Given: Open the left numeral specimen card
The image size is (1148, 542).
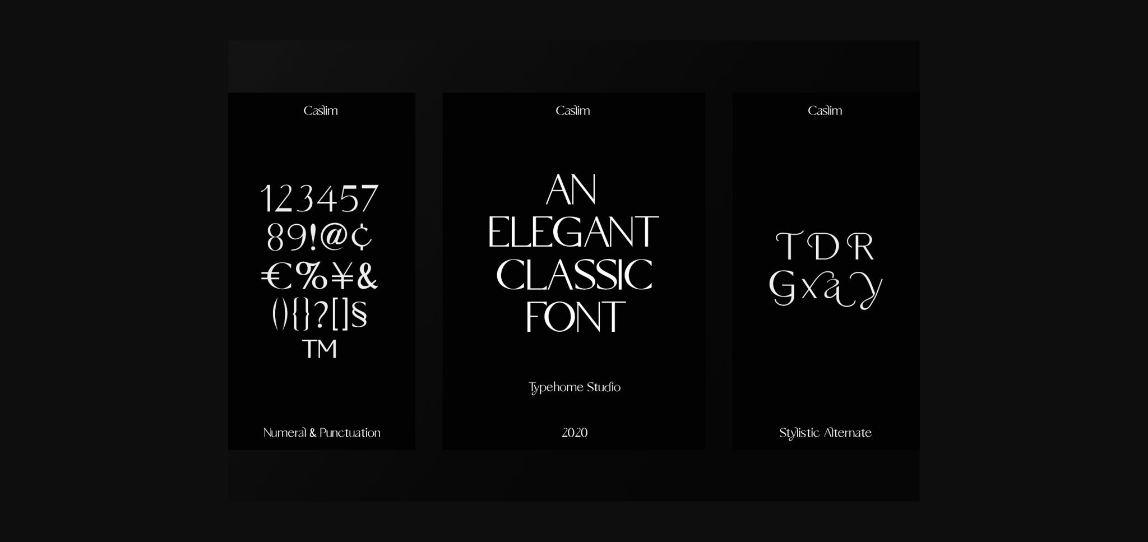Looking at the screenshot, I should (x=322, y=271).
